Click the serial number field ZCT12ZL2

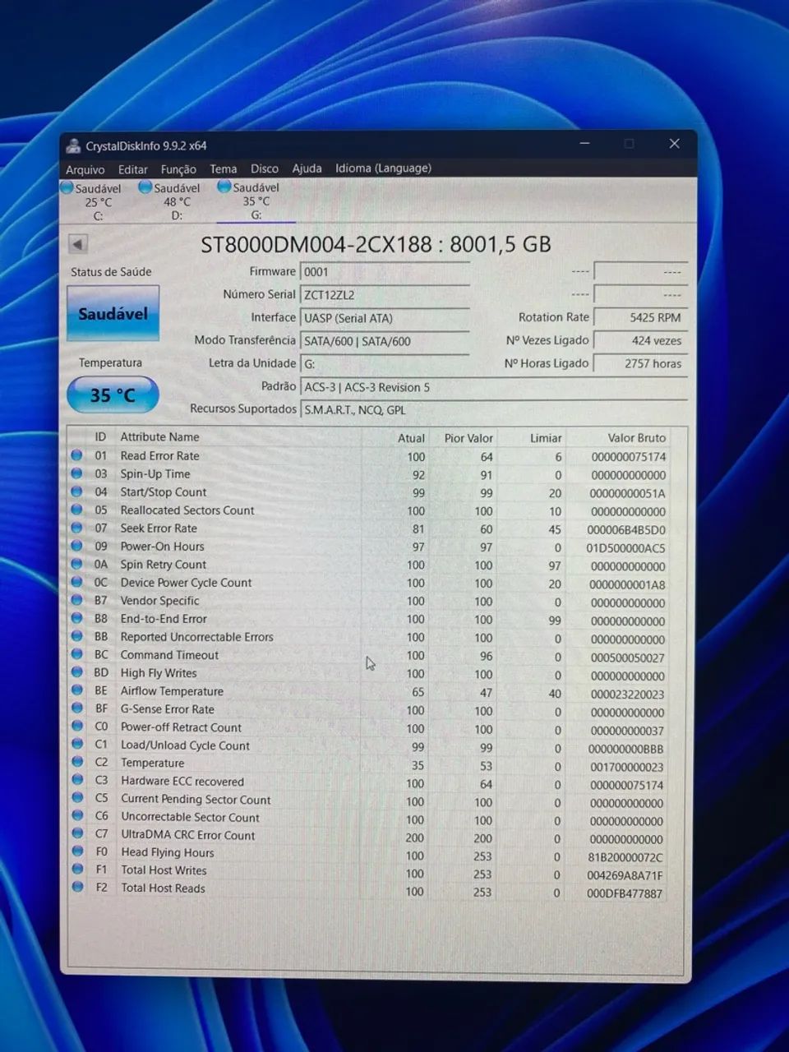tap(385, 295)
